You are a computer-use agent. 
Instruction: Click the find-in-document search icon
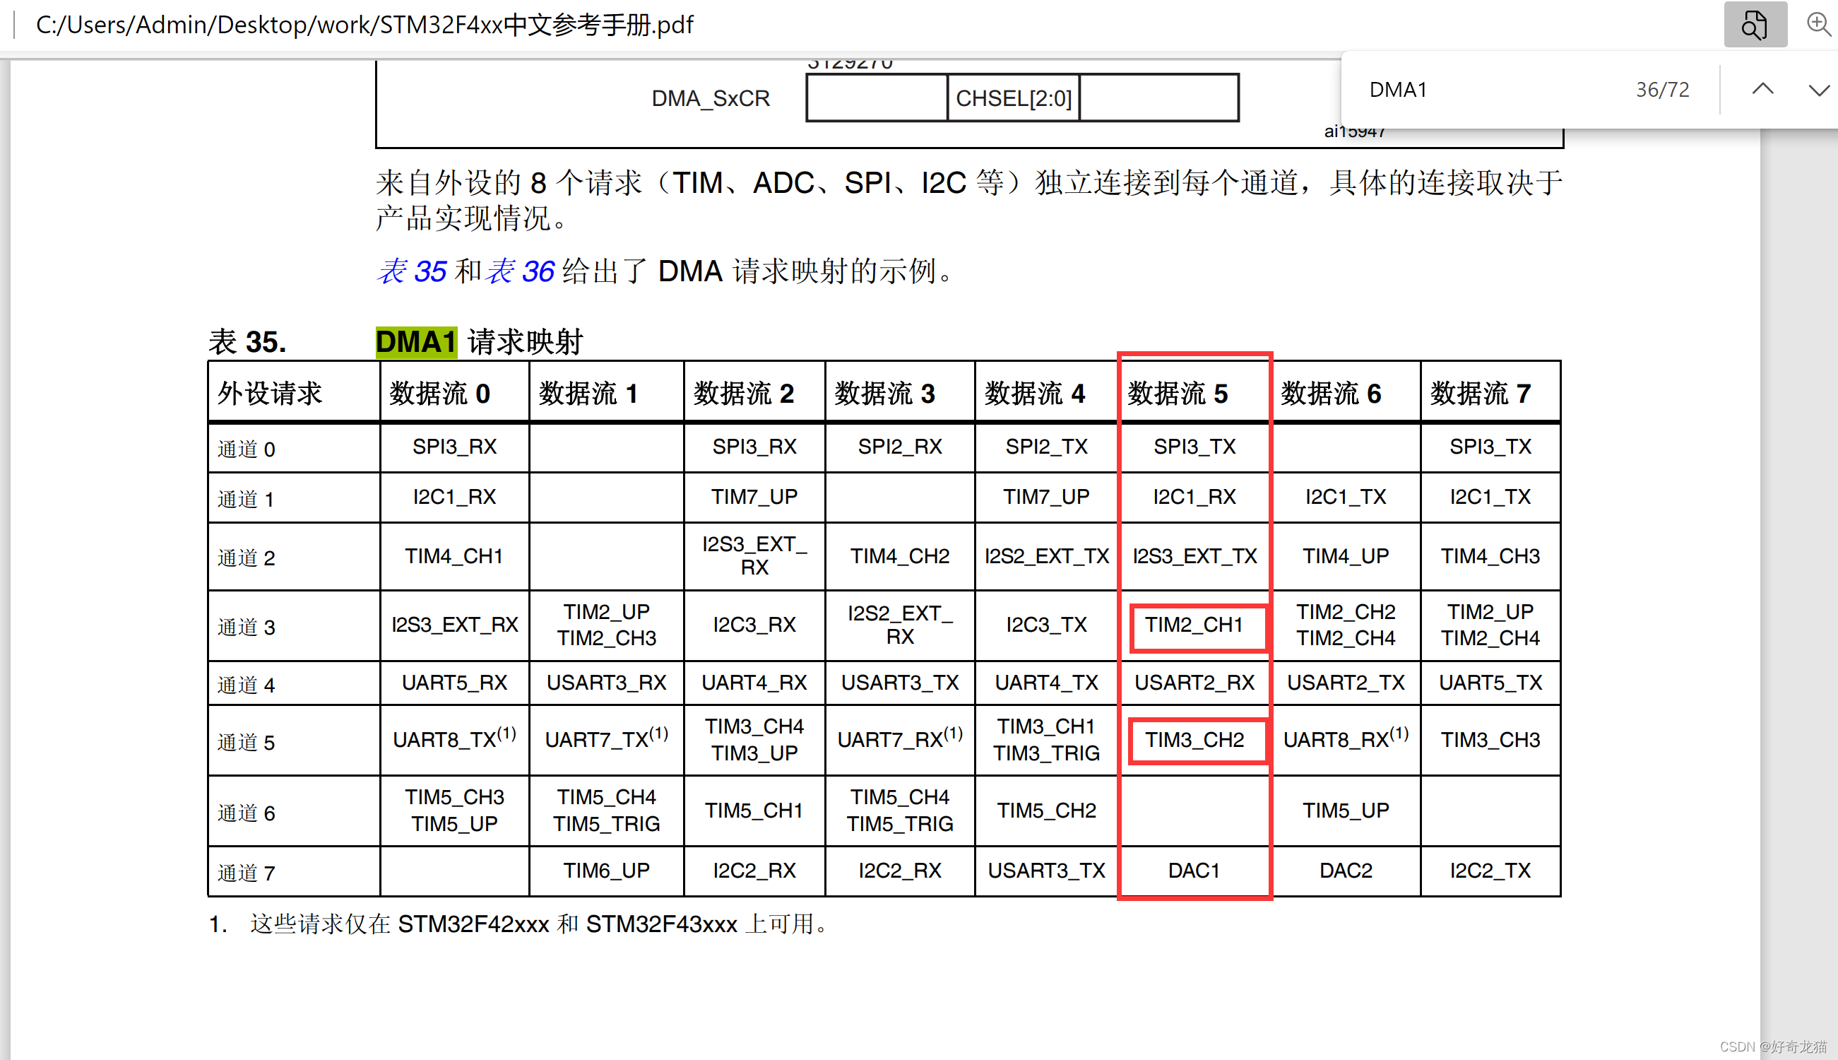point(1754,25)
